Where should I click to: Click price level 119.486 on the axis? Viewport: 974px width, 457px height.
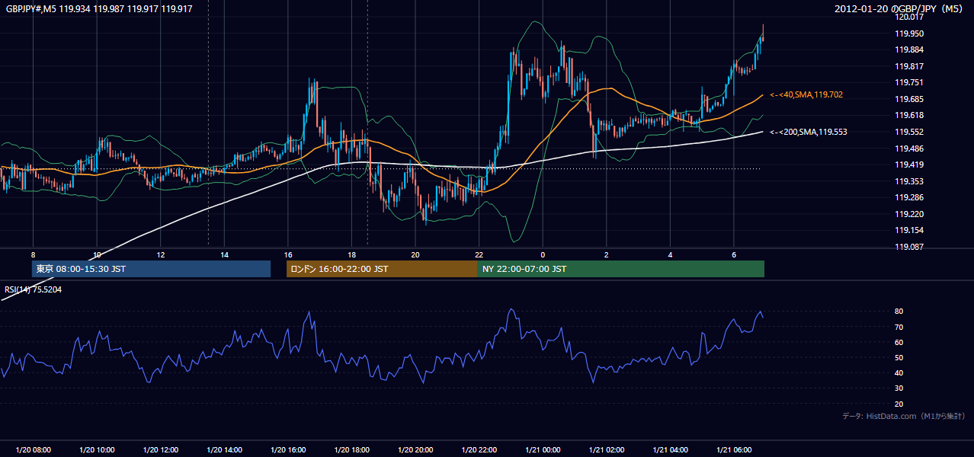[908, 149]
